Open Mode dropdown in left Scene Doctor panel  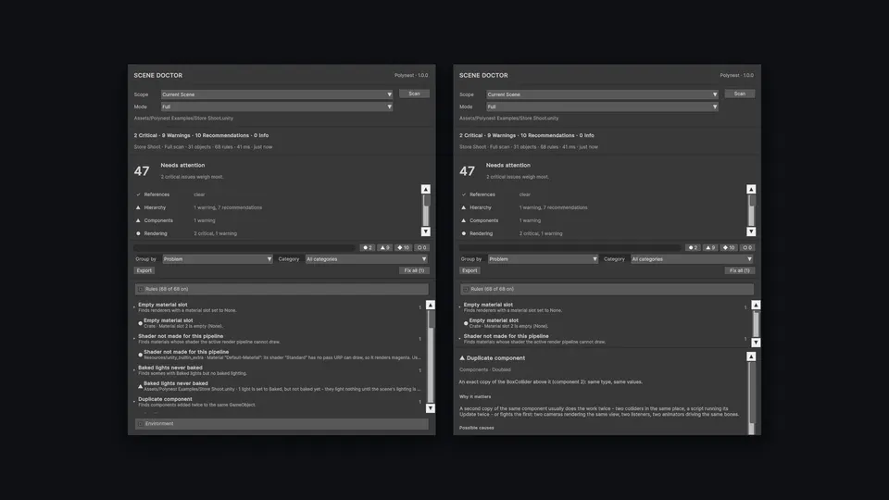pyautogui.click(x=277, y=106)
